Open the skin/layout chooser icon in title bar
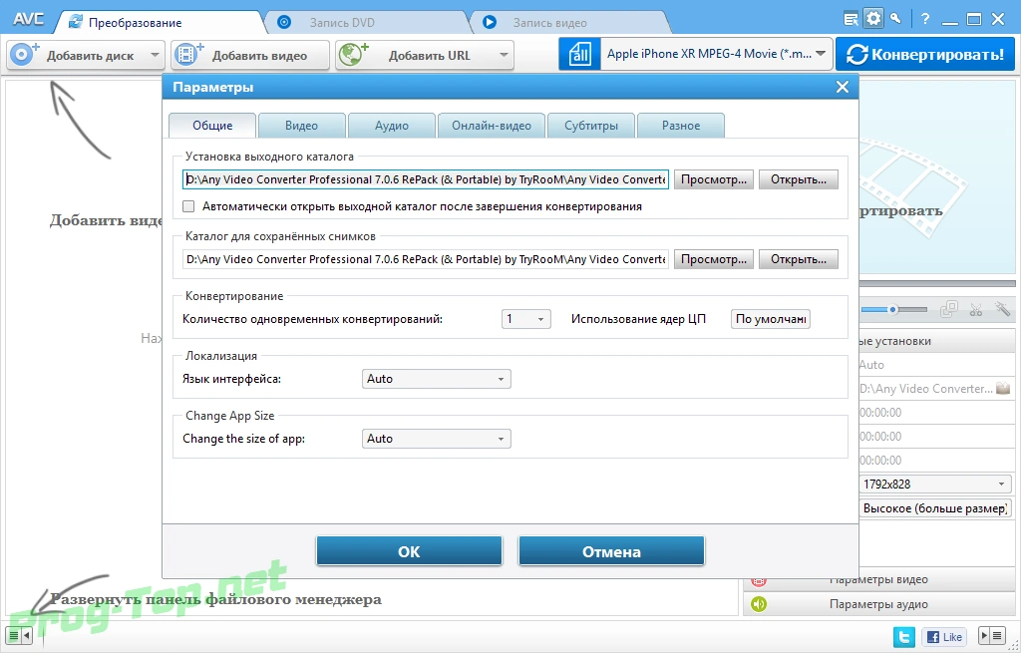Viewport: 1021px width, 653px height. [851, 19]
